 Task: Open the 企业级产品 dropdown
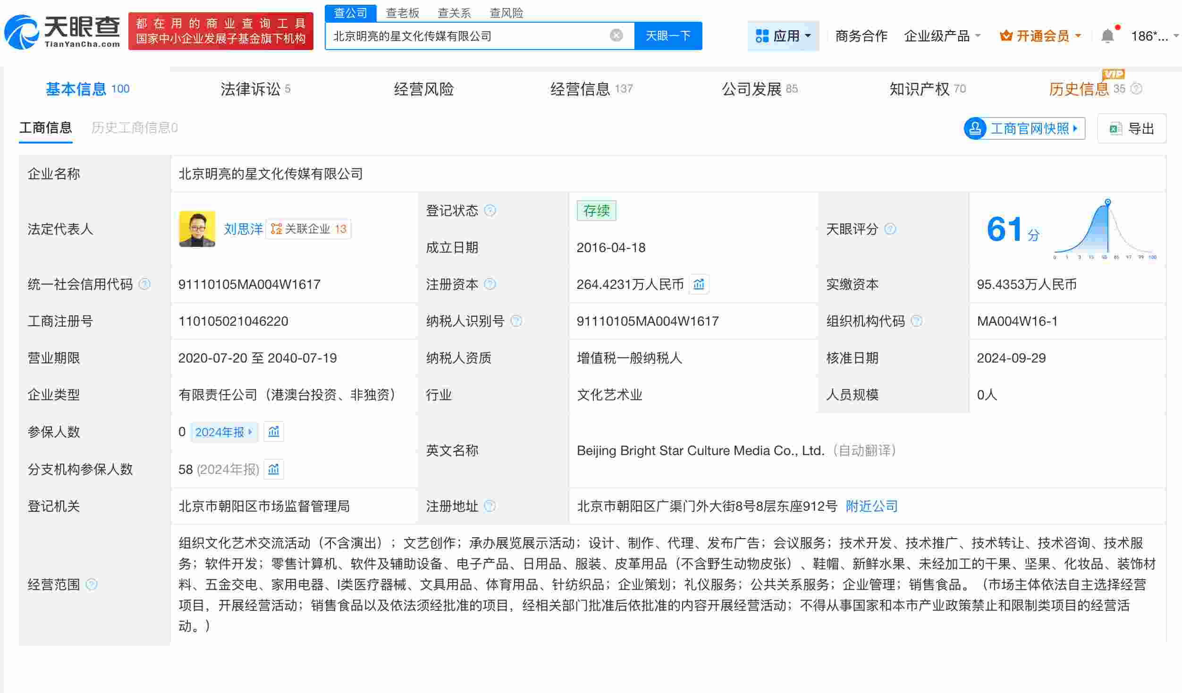942,35
